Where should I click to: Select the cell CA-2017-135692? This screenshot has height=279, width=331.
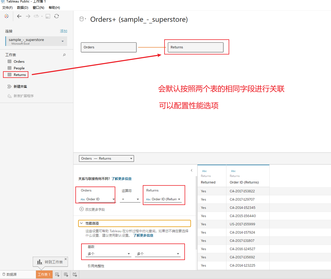pyautogui.click(x=248, y=257)
